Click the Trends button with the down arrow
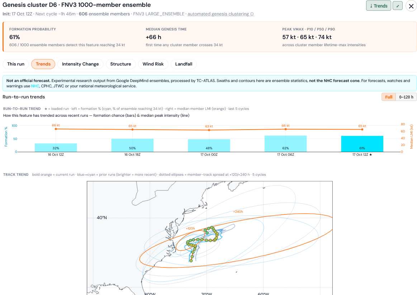 tap(378, 6)
